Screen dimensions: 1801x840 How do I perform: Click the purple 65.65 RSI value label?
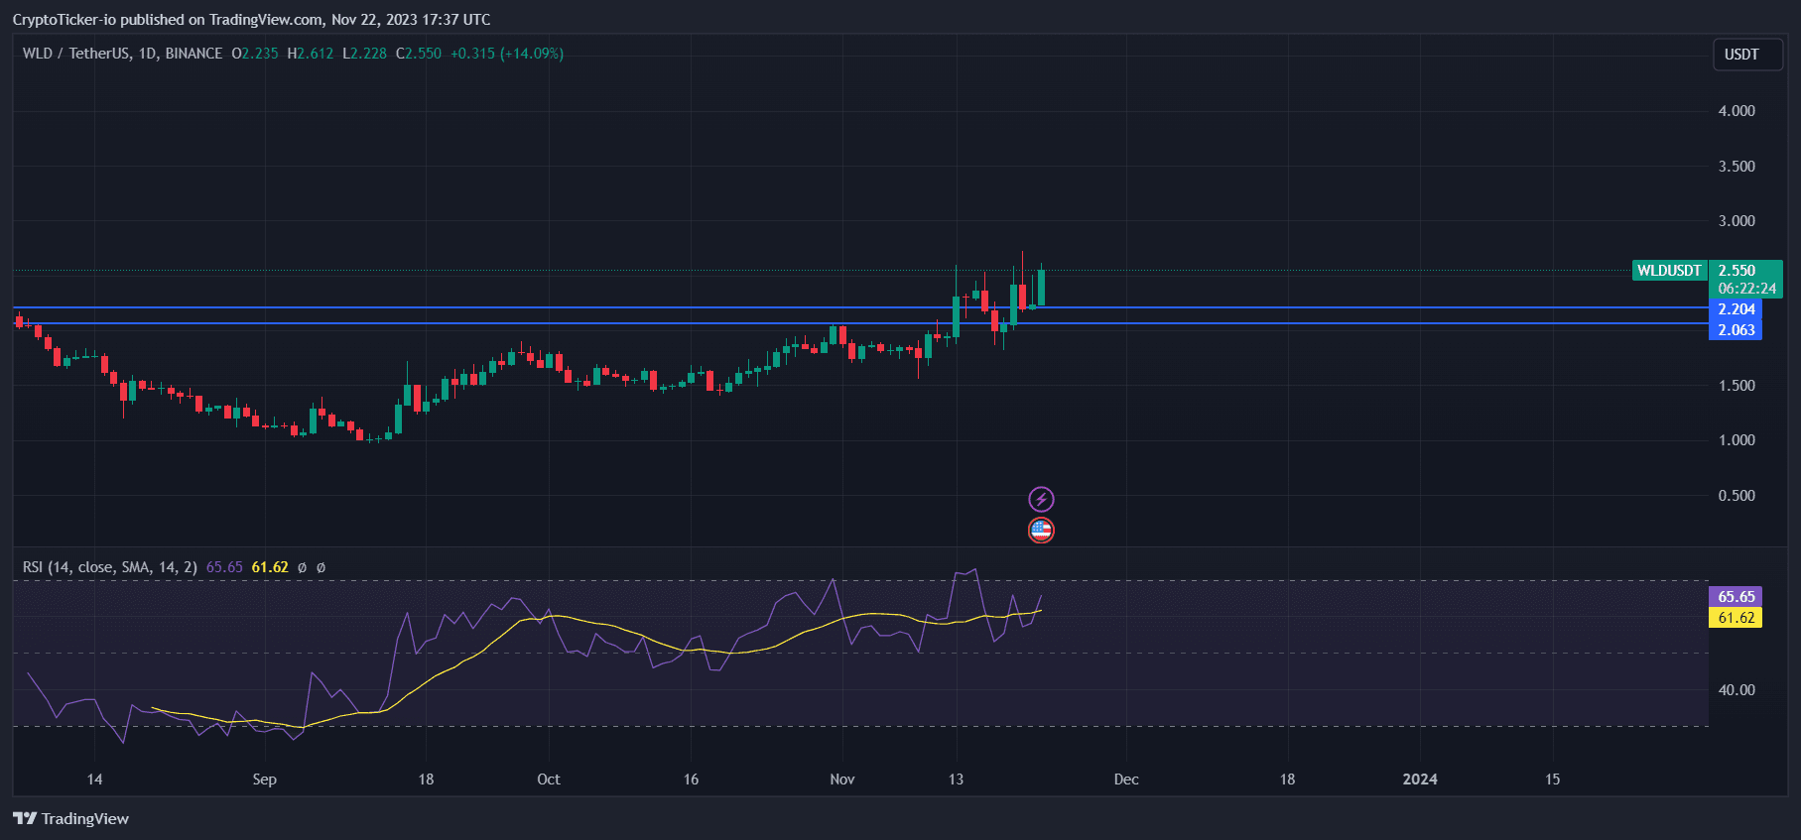pyautogui.click(x=1736, y=596)
